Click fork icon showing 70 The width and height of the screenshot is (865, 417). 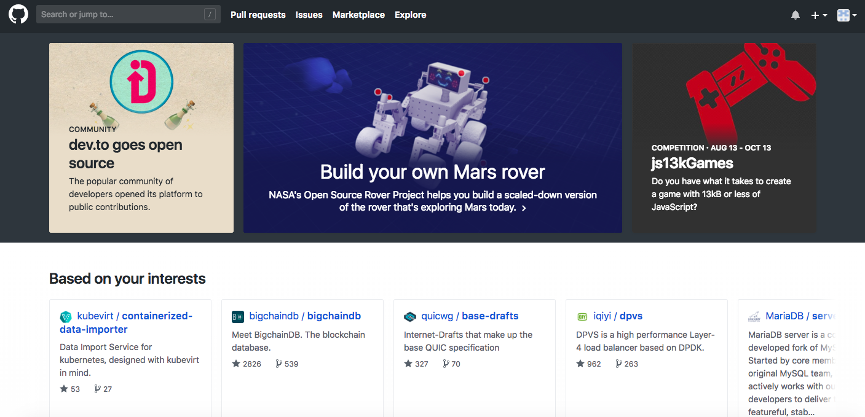pos(446,364)
